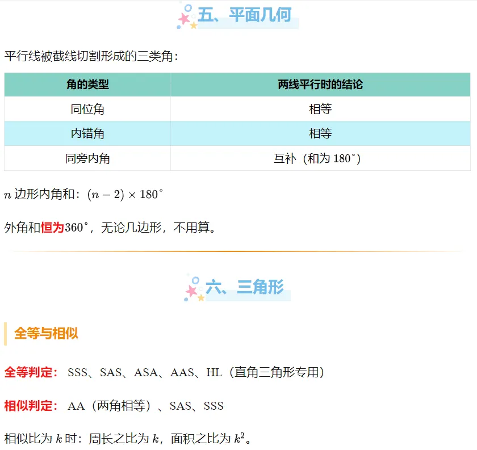
Task: Select the 同旁内角 table row
Action: pos(87,159)
